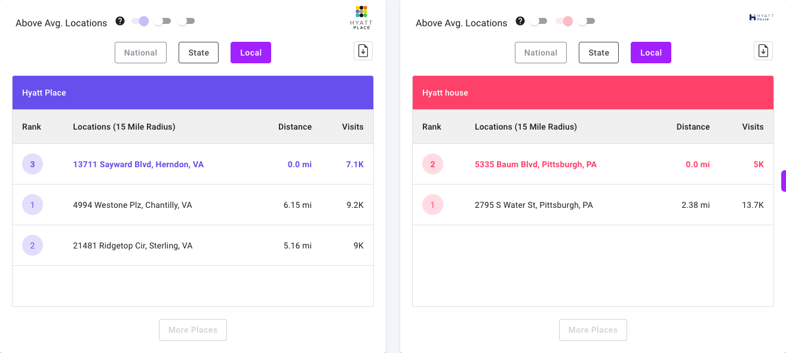Click More Places under Hyatt house table

[592, 330]
